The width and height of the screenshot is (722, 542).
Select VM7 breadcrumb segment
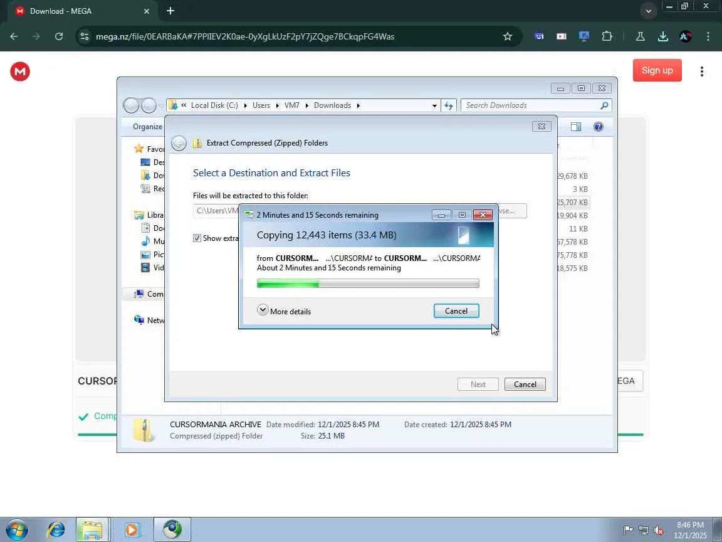(292, 105)
